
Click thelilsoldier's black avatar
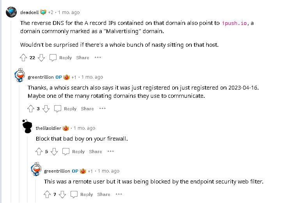coord(27,127)
